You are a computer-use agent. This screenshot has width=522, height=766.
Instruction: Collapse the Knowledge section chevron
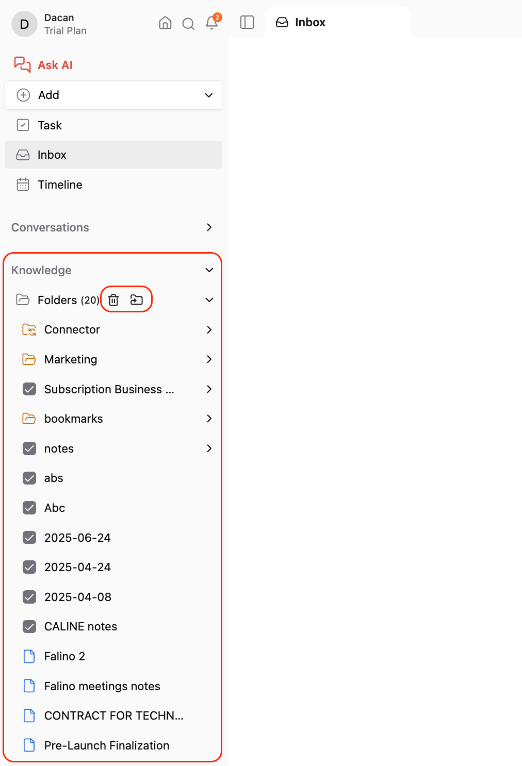(209, 270)
